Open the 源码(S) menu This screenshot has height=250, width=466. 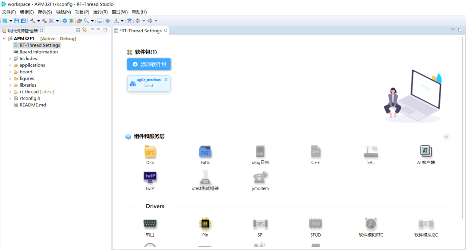45,12
